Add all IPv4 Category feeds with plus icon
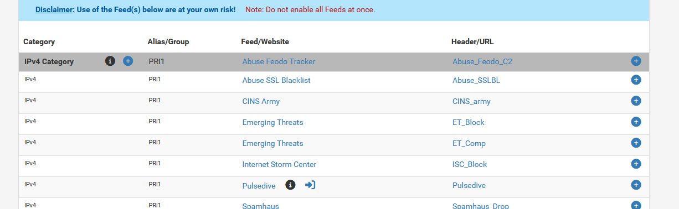This screenshot has height=209, width=679. coord(128,61)
